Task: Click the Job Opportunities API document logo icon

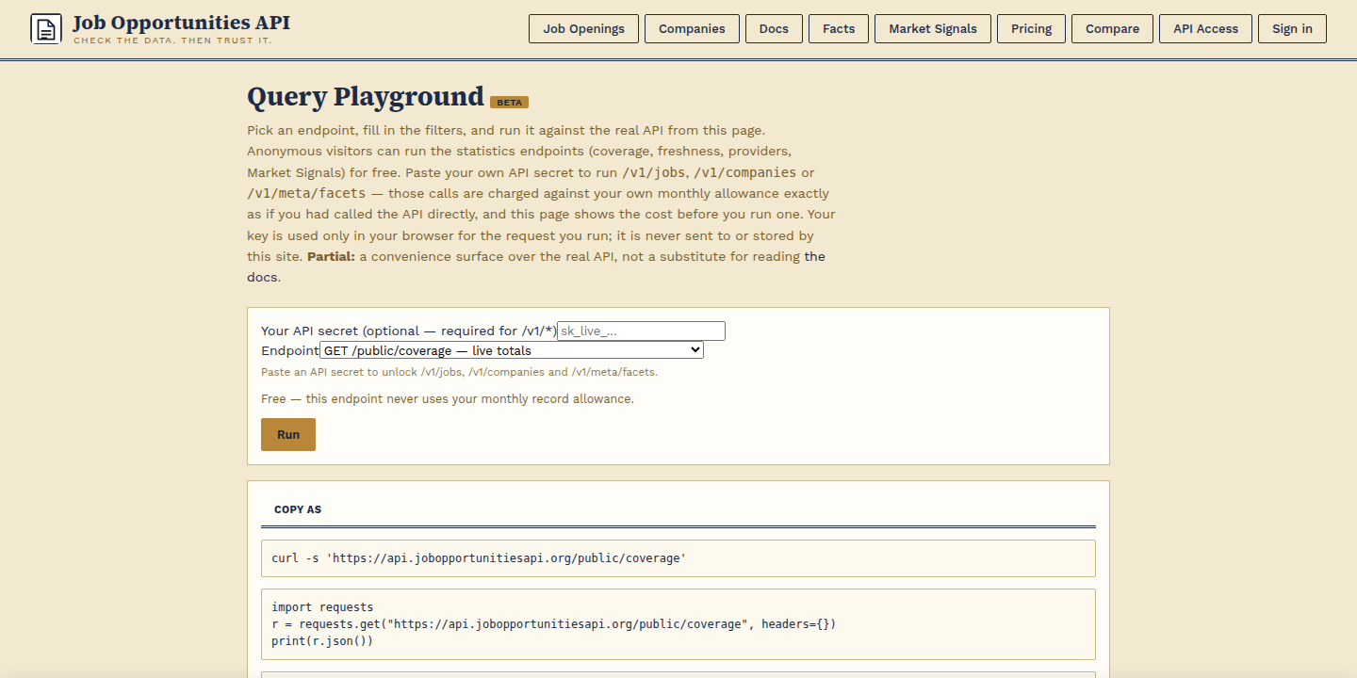Action: pos(46,28)
